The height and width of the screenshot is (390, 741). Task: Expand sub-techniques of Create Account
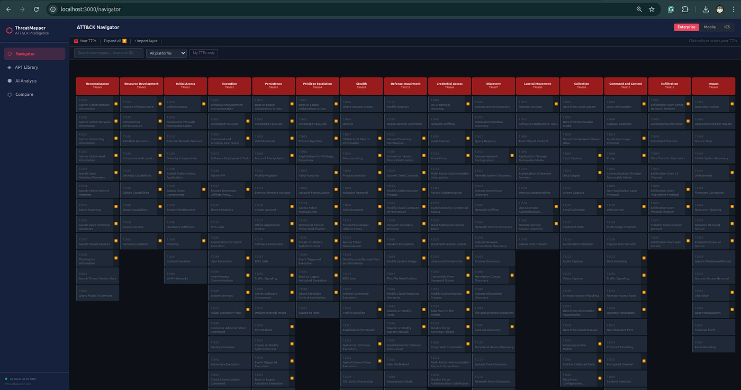coord(292,207)
